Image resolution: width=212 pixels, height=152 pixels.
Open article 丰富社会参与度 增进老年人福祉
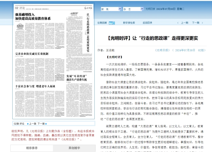pos(35,87)
